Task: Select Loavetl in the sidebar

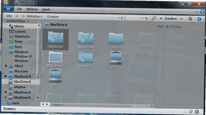Action: coord(20,31)
